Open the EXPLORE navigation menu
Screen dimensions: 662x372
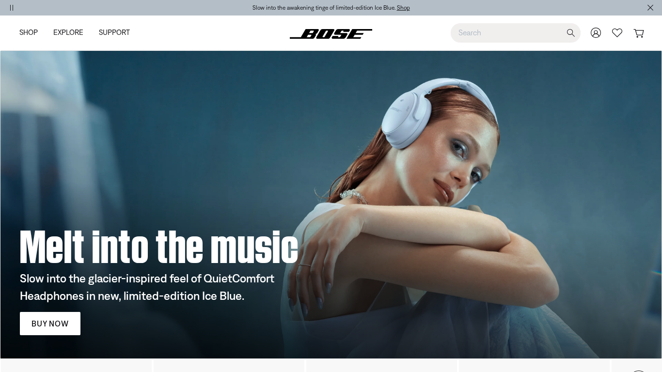(x=68, y=32)
